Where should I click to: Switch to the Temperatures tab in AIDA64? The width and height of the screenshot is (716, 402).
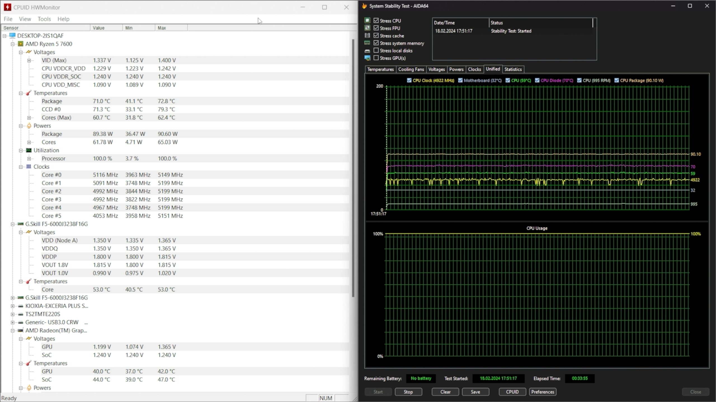(x=380, y=69)
